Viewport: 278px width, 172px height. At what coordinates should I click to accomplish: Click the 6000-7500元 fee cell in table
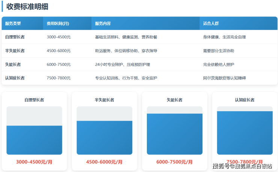click(59, 64)
